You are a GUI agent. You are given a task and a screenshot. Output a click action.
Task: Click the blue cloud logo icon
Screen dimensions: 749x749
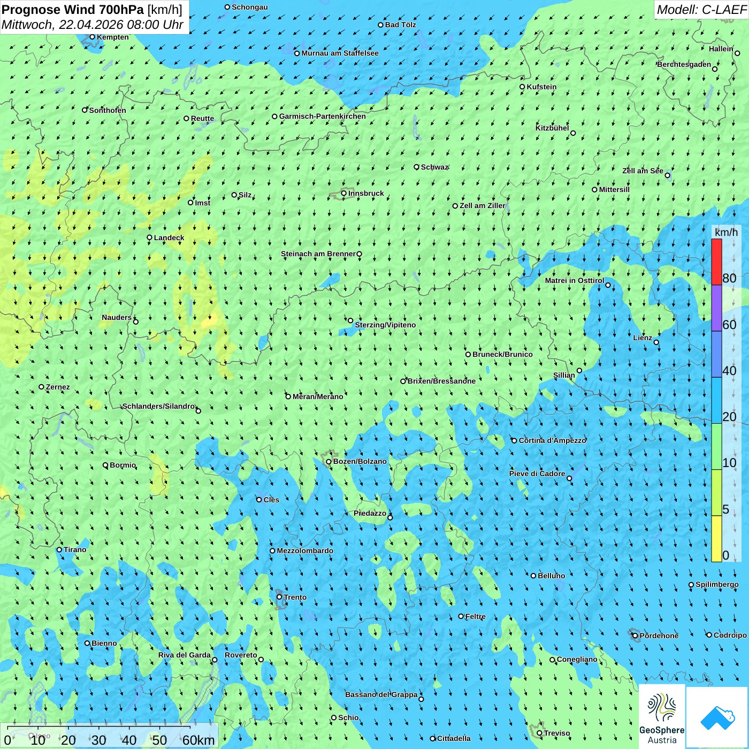[717, 717]
